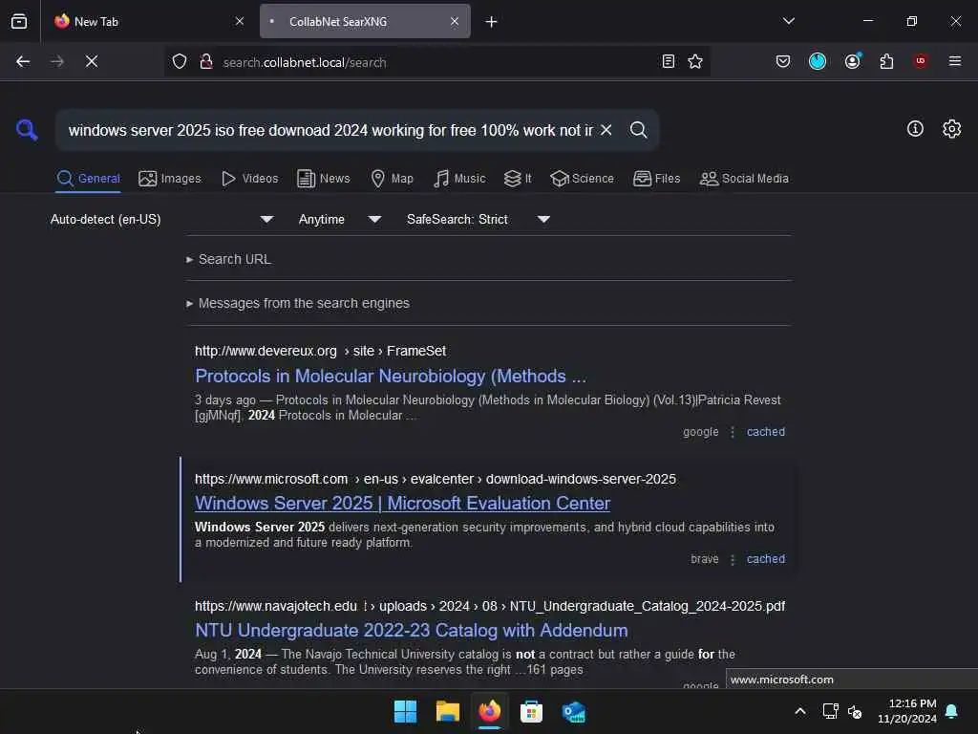Switch to the Images category
This screenshot has width=978, height=734.
(170, 179)
